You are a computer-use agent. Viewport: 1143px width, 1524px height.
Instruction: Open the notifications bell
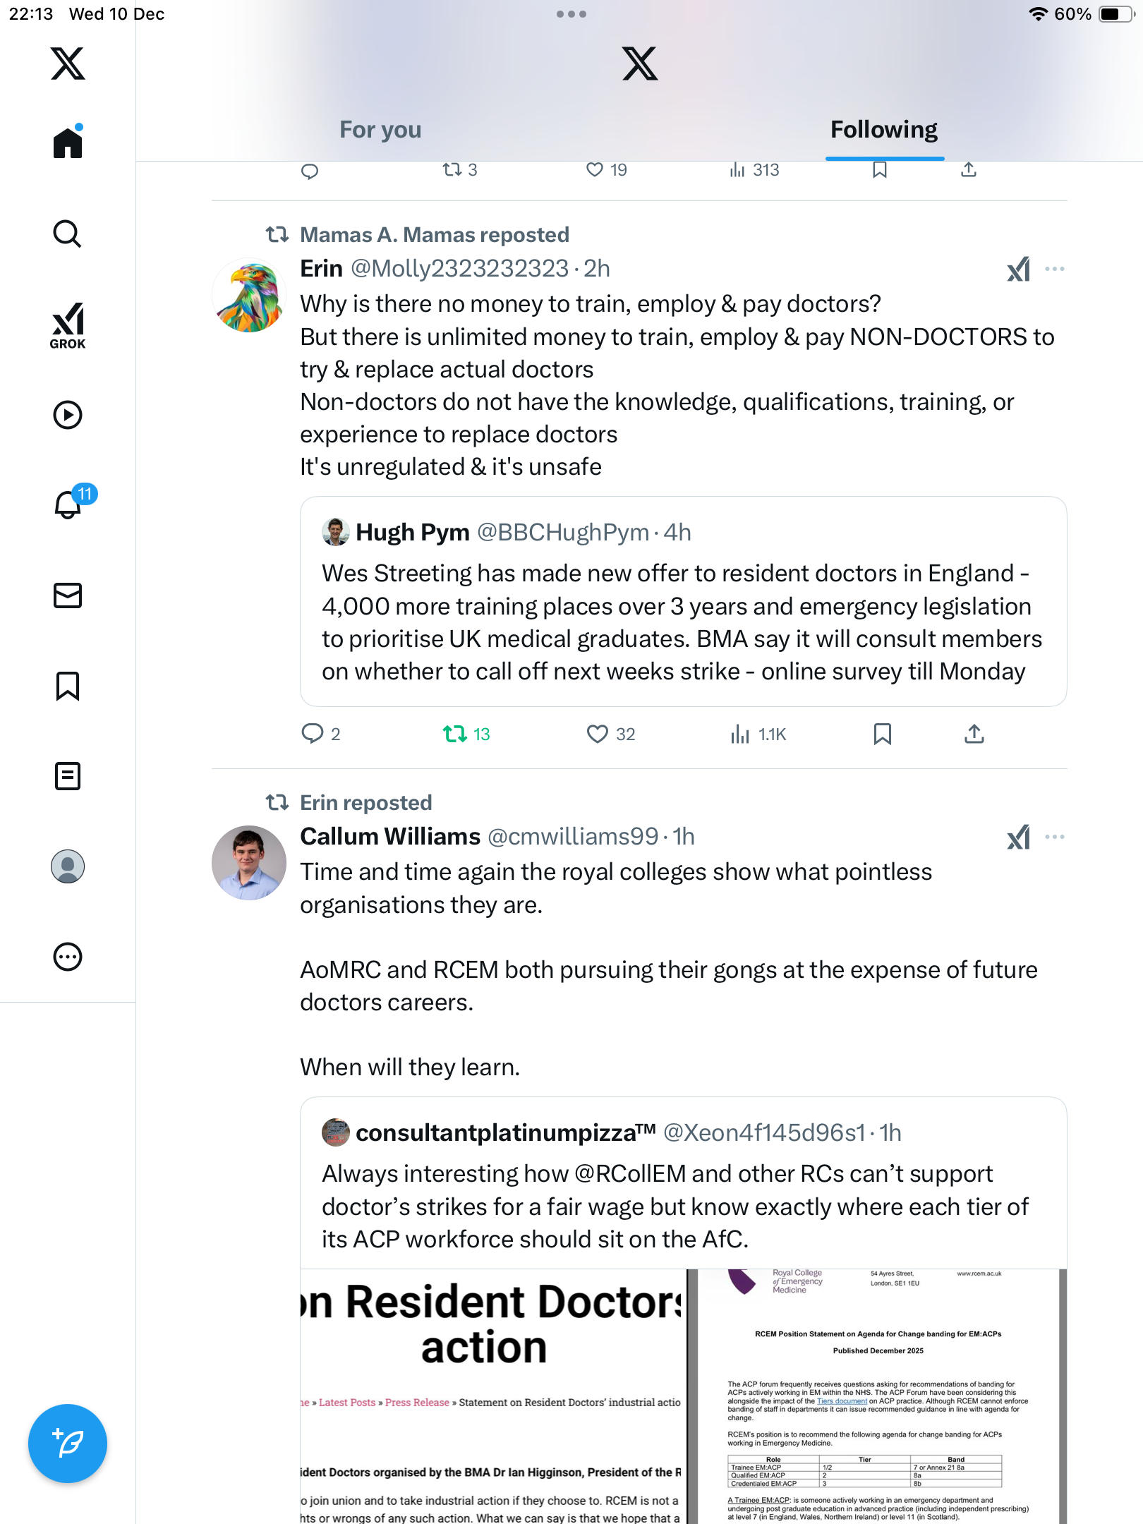(x=68, y=504)
